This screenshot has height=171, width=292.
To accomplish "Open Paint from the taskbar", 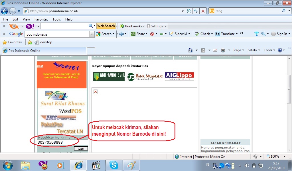I will [x=131, y=165].
